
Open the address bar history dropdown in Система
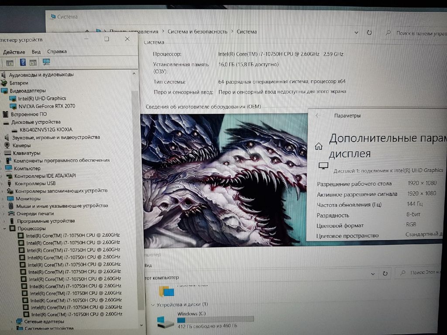coord(357,33)
